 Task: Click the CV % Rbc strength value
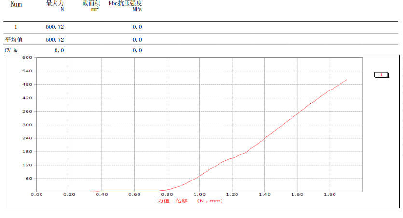click(x=137, y=51)
